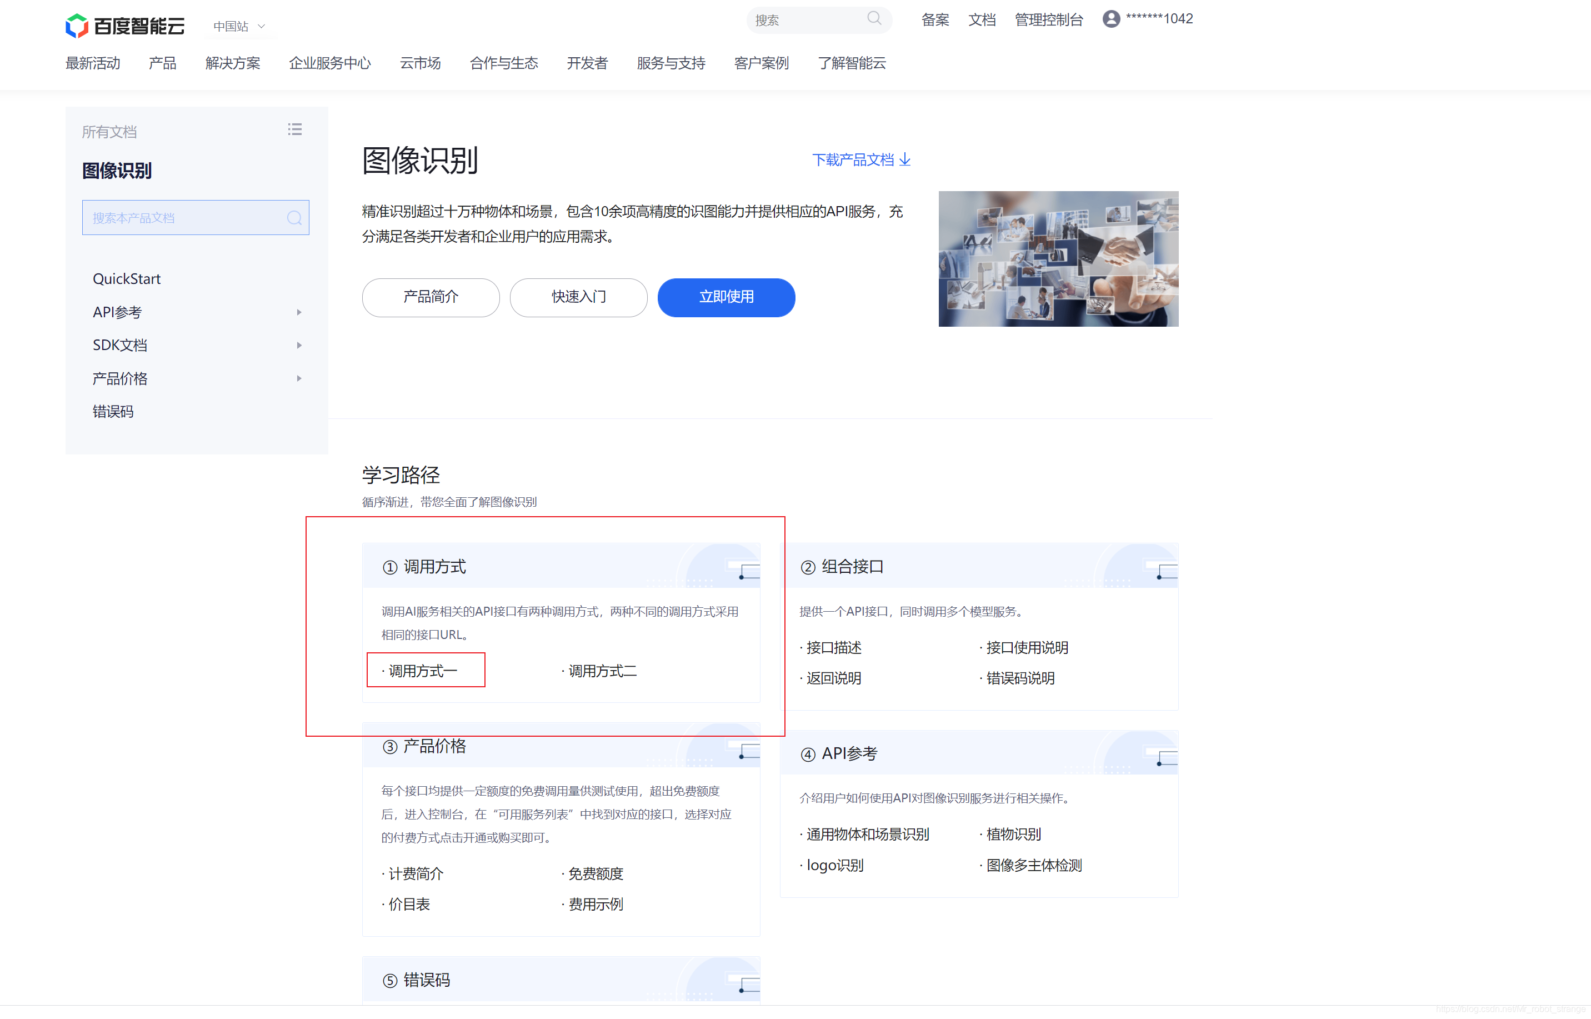The width and height of the screenshot is (1591, 1019).
Task: Open the 调用方式一 documentation link
Action: (422, 670)
